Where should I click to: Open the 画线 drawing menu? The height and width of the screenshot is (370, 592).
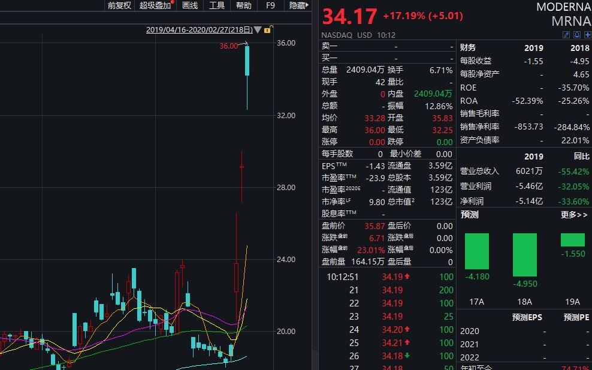click(x=190, y=5)
